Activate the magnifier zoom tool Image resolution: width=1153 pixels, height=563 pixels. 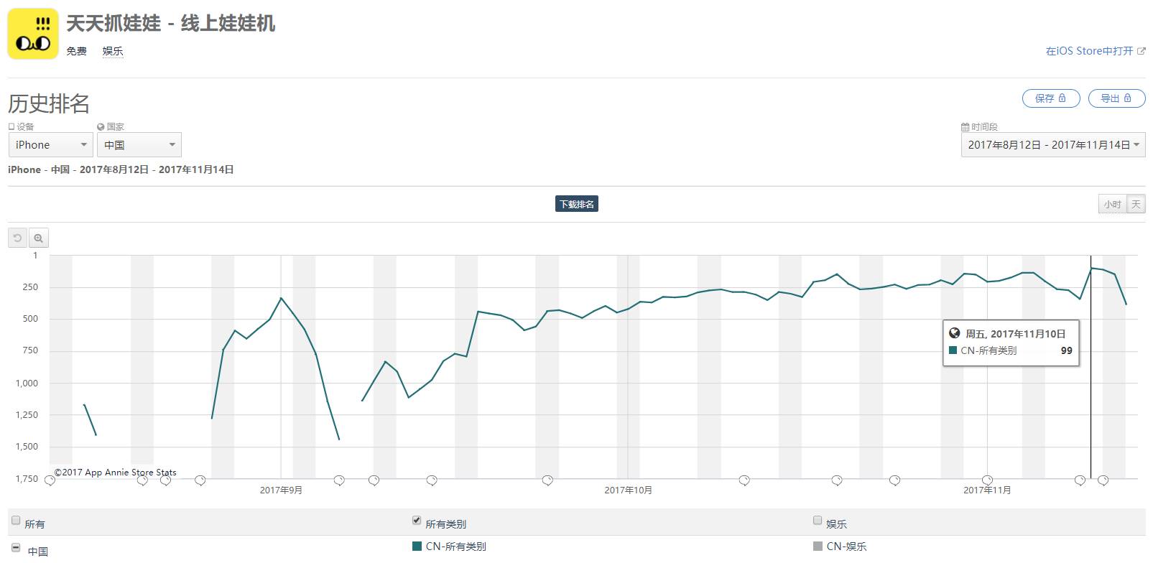pos(39,238)
